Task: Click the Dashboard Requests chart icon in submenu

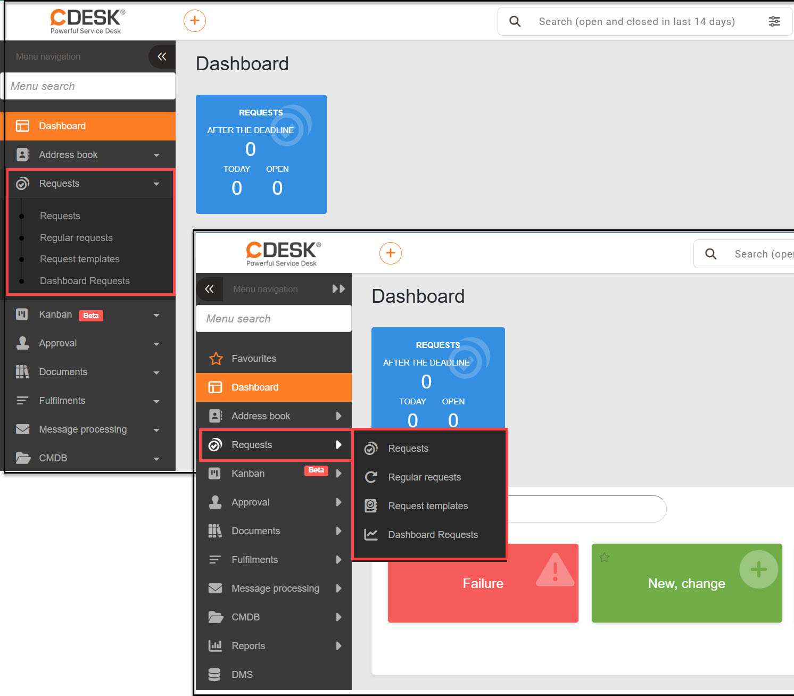Action: pos(371,535)
